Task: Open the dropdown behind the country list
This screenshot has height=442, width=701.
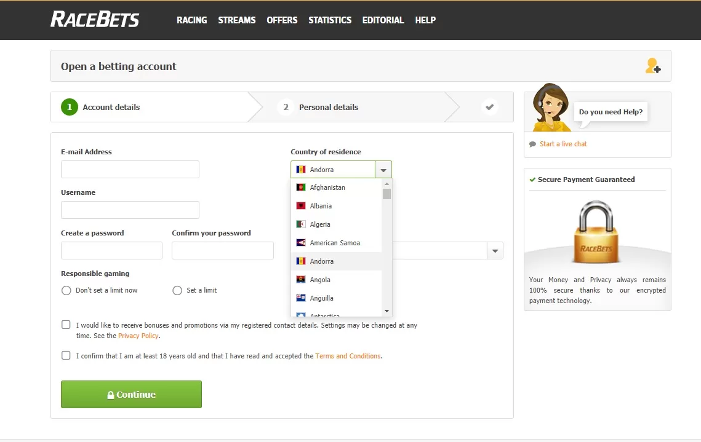Action: click(x=495, y=250)
